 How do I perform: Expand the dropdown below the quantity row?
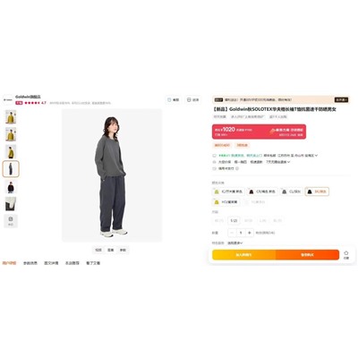coord(235,243)
